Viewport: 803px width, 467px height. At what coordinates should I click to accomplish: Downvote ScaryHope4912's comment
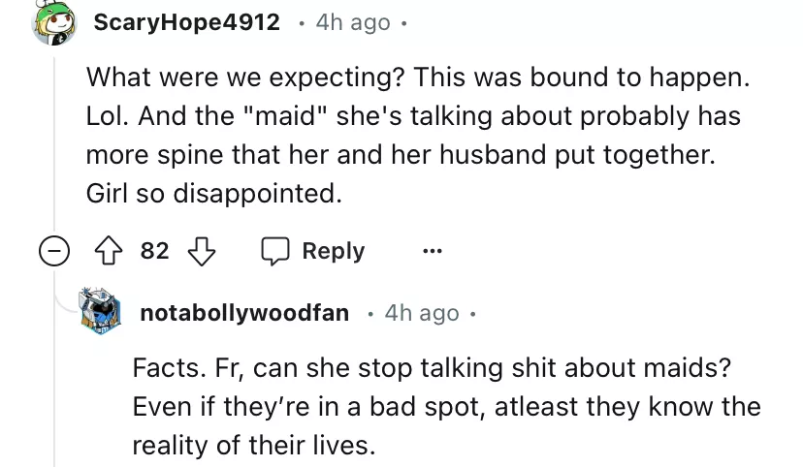(200, 251)
